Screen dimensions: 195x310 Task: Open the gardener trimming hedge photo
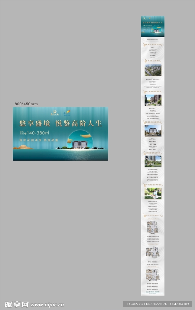coord(153,193)
